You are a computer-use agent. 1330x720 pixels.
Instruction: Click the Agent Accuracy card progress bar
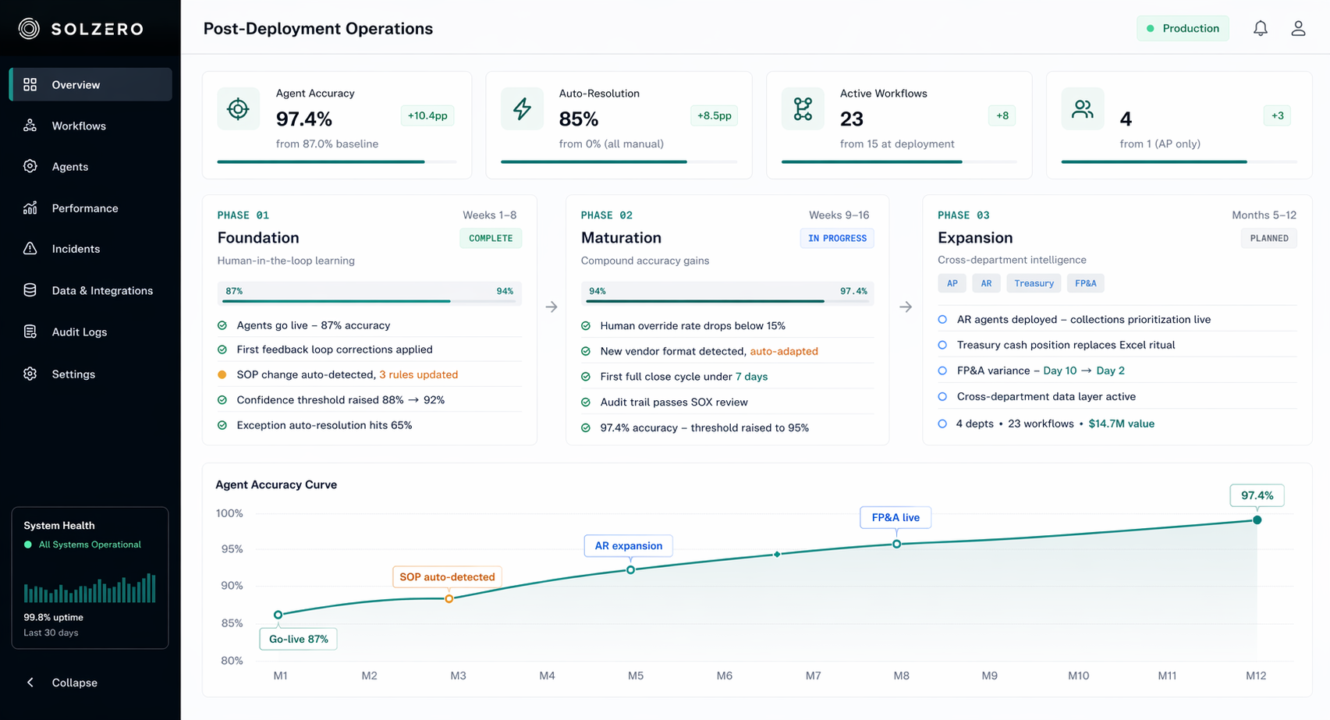coord(337,161)
